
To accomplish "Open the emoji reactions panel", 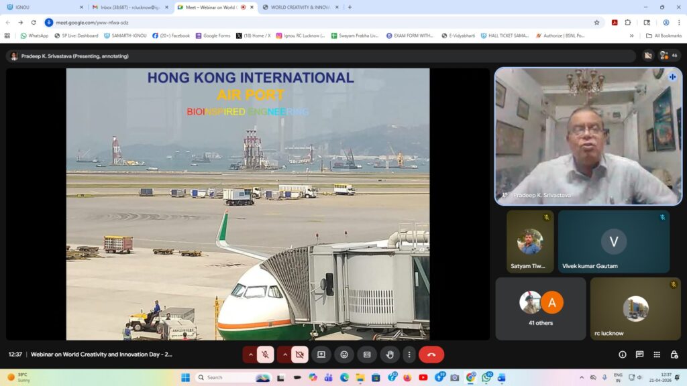I will (x=344, y=355).
